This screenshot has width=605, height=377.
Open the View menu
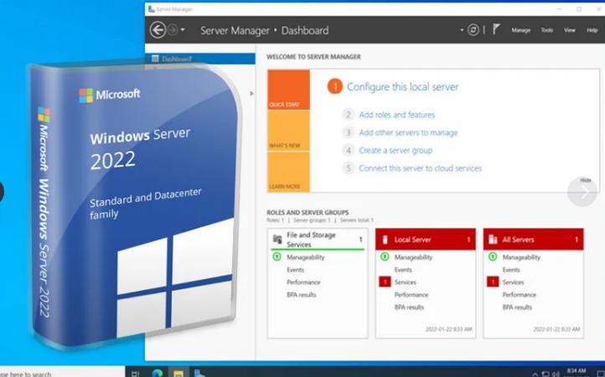[x=570, y=30]
